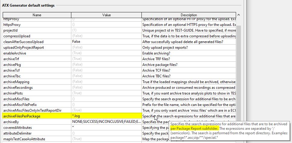The height and width of the screenshot is (143, 292).
Task: Select the archiveBy setting name
Action: point(37,122)
